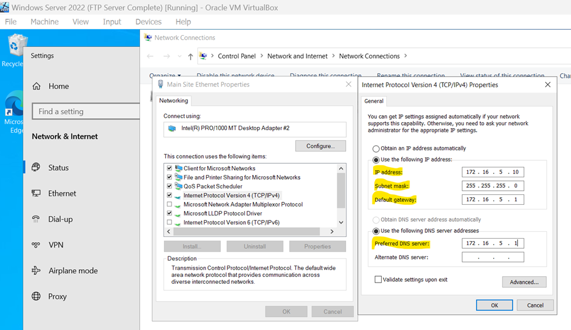The height and width of the screenshot is (330, 571).
Task: Close the IPv4 Properties dialog
Action: point(548,84)
